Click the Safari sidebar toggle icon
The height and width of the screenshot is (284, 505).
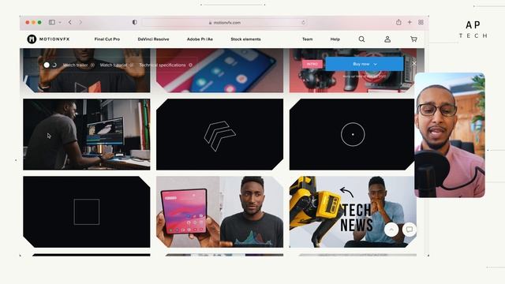pos(52,22)
